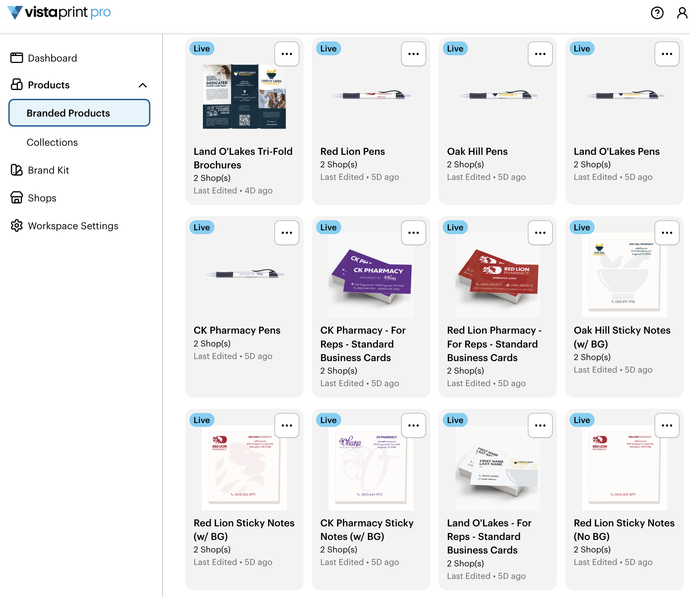690x597 pixels.
Task: Open options for Red Lion Sticky Notes (w/ BG)
Action: [287, 425]
